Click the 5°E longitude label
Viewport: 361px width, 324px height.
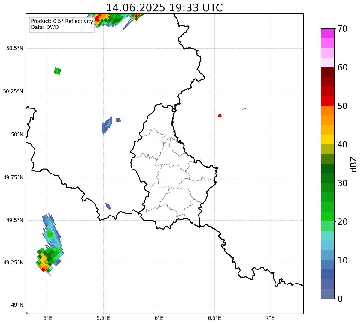(x=48, y=318)
